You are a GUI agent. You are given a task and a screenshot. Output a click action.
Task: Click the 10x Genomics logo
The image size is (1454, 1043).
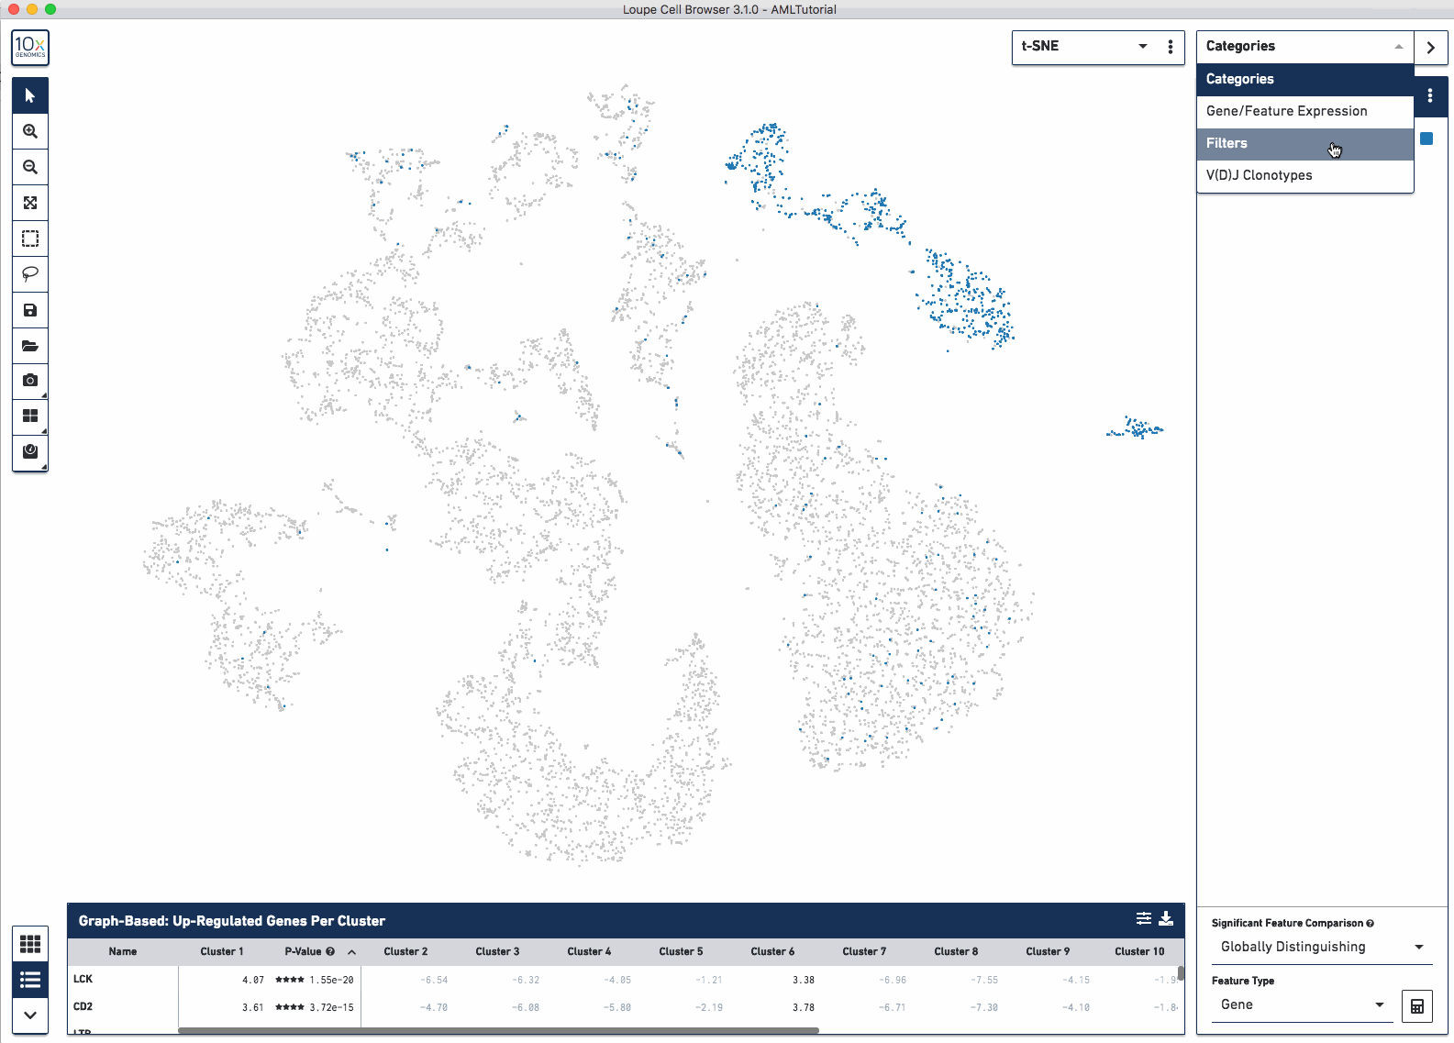tap(30, 48)
